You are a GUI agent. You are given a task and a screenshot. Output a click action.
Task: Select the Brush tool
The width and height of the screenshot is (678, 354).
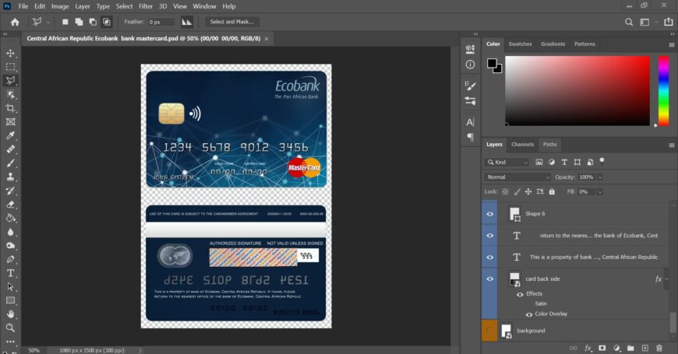click(10, 163)
